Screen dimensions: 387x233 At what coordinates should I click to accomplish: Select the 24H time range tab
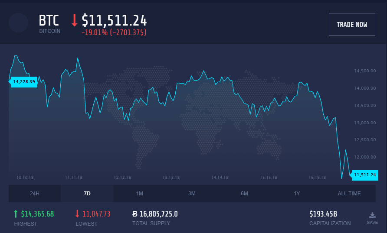pyautogui.click(x=35, y=194)
